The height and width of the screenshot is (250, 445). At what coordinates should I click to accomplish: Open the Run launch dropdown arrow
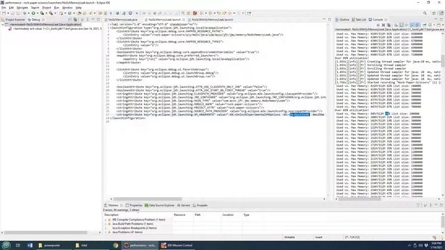tap(37, 13)
